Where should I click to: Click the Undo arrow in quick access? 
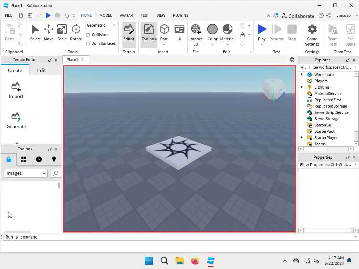point(66,15)
